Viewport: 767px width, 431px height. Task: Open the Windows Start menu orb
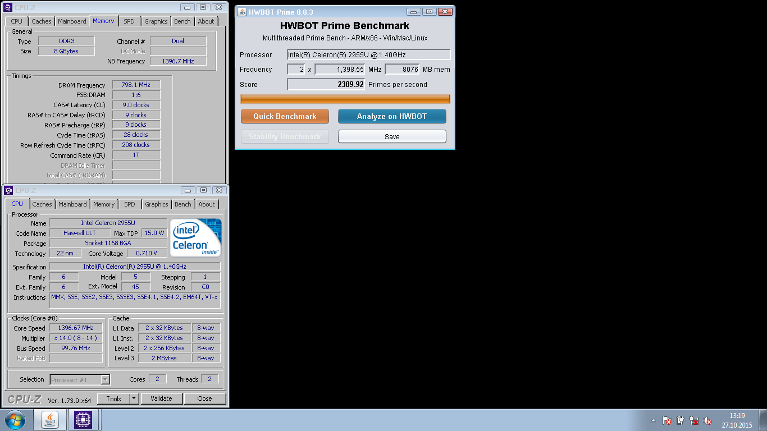pyautogui.click(x=15, y=420)
